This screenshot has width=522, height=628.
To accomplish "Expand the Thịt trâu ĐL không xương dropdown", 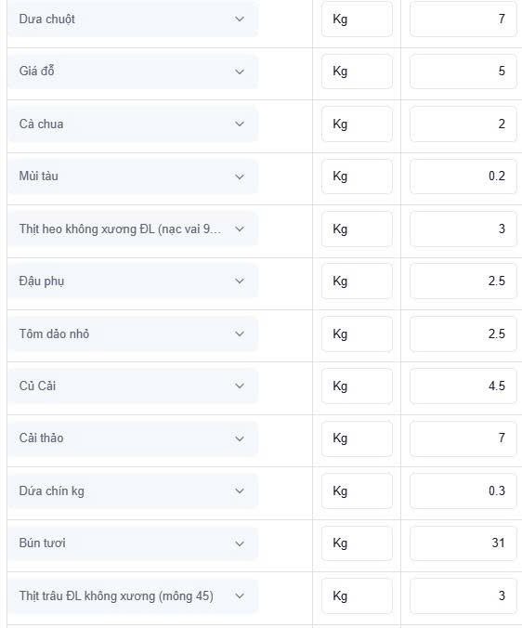I will click(132, 595).
